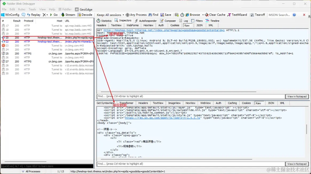The height and width of the screenshot is (174, 311).
Task: Click Get SyntaxView tab
Action: click(x=105, y=103)
